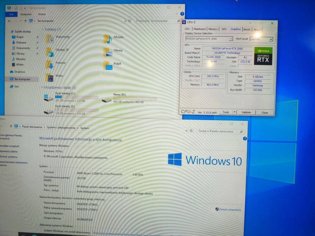Image resolution: width=315 pixels, height=236 pixels.
Task: Switch to the Memory tab
Action: [x=213, y=29]
